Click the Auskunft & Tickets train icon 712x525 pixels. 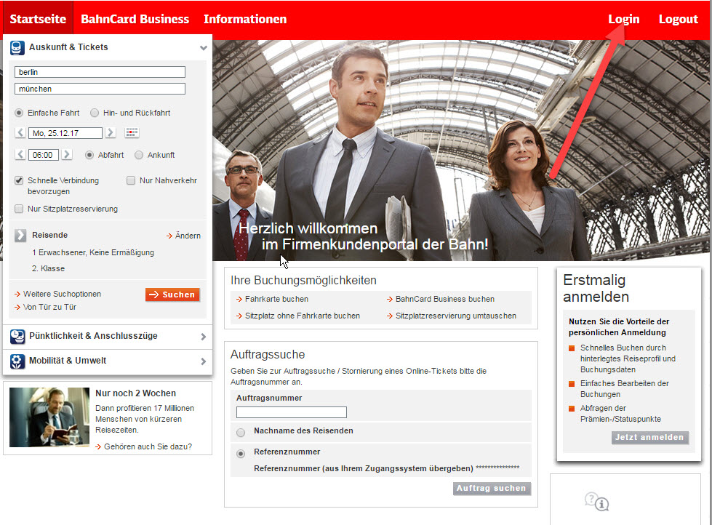pyautogui.click(x=17, y=47)
